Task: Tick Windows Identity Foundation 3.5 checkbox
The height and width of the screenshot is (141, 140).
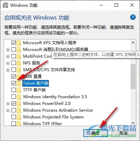Action: click(x=13, y=97)
